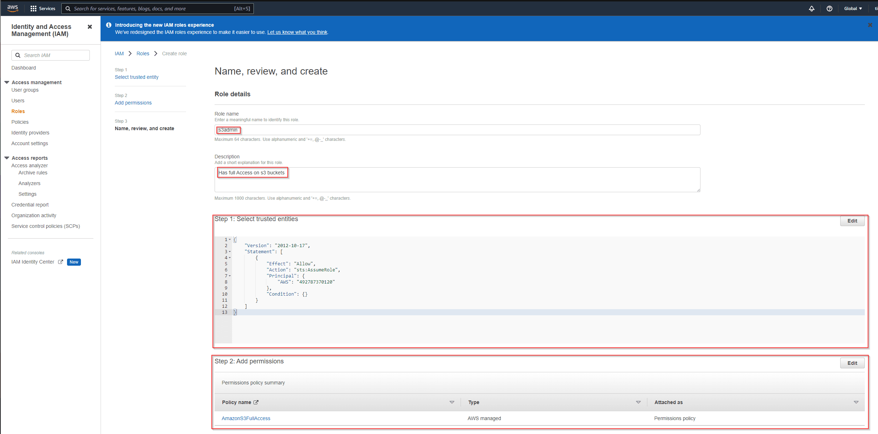Fold the Statement block in JSON editor
The image size is (878, 434).
[230, 252]
